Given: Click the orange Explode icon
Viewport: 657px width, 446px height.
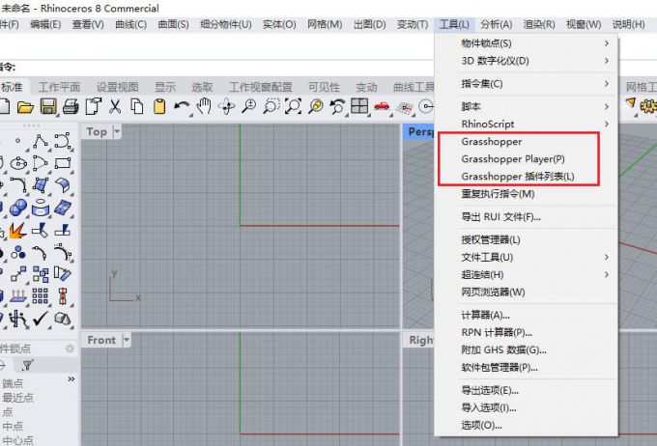Looking at the screenshot, I should click(x=17, y=231).
